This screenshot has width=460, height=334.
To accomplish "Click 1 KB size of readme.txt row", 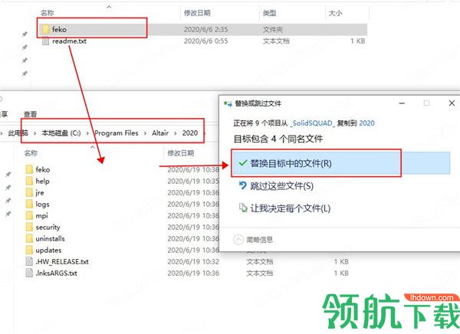I will coord(357,41).
